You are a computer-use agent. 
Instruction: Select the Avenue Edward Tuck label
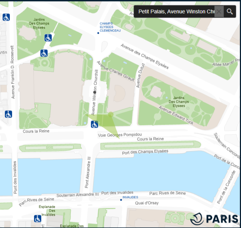tap(177, 115)
